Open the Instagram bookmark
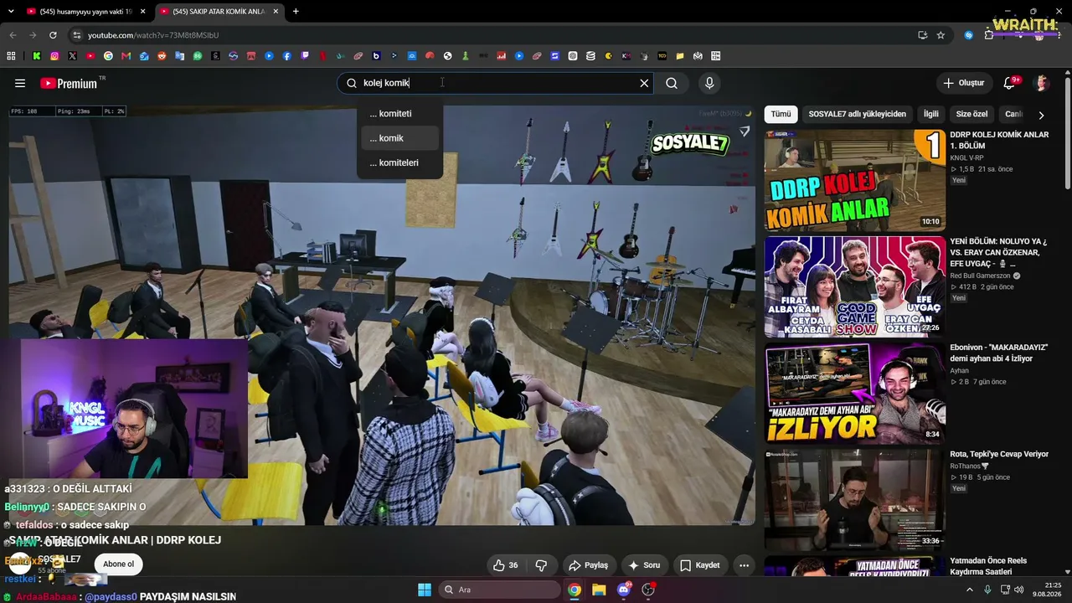 click(54, 56)
